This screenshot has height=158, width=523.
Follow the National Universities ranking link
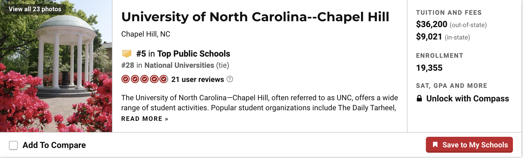coord(179,65)
